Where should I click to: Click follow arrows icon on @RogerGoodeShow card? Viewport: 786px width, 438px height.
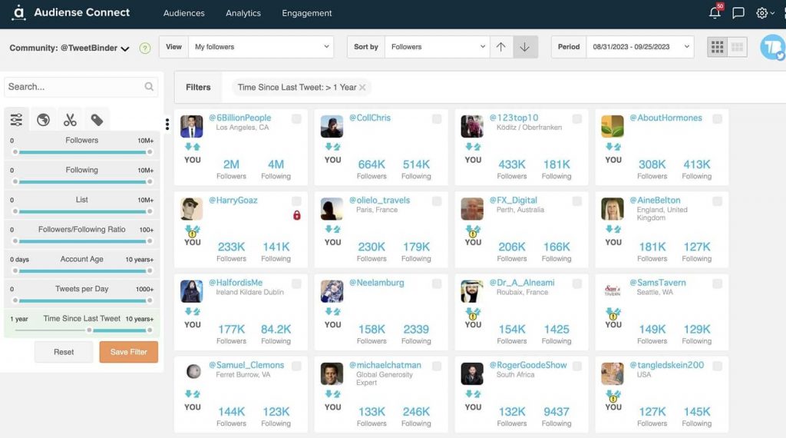tap(473, 394)
